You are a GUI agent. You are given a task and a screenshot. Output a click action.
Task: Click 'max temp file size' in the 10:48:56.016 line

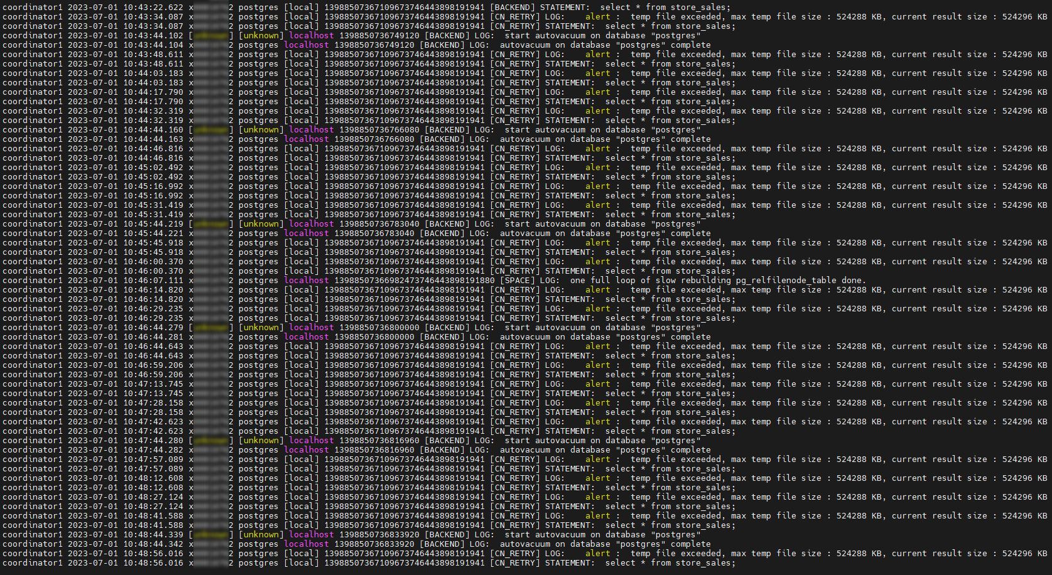[x=776, y=554]
